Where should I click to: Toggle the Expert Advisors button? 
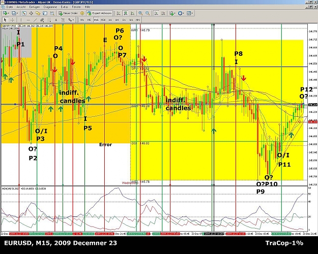(99, 13)
